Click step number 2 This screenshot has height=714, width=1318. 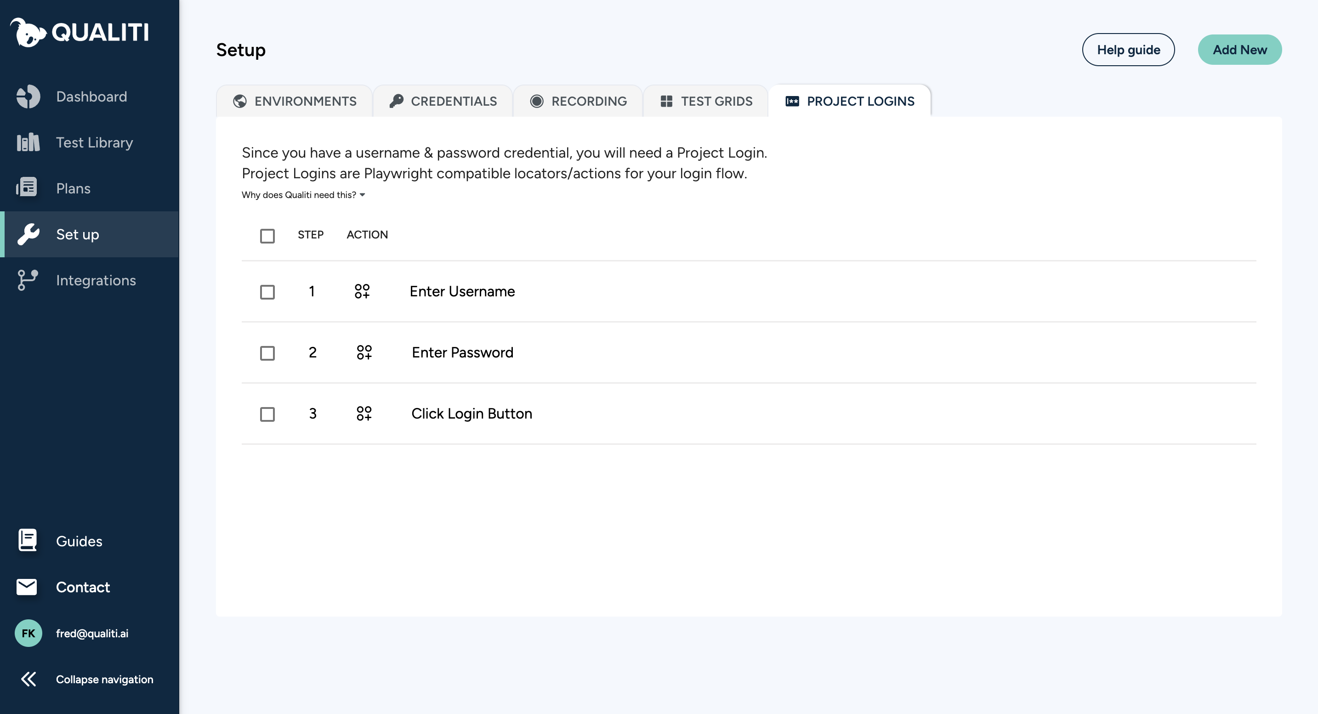click(x=312, y=352)
